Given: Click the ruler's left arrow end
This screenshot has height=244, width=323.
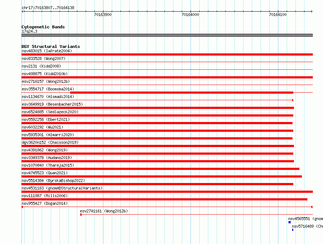Looking at the screenshot, I should tap(23, 11).
